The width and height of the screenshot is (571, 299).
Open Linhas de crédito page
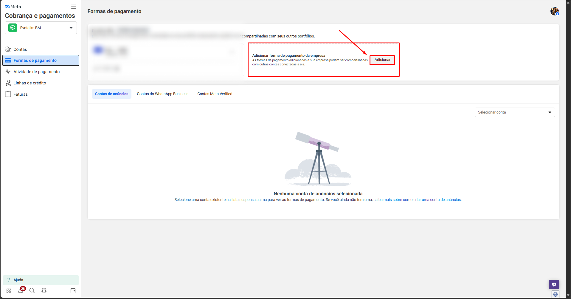point(30,83)
